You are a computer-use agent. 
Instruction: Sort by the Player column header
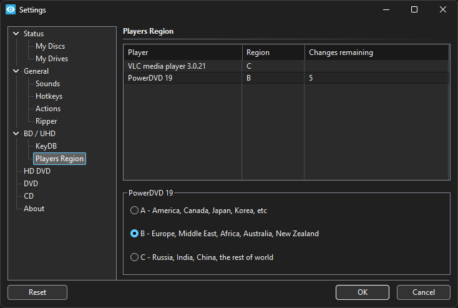[x=183, y=52]
